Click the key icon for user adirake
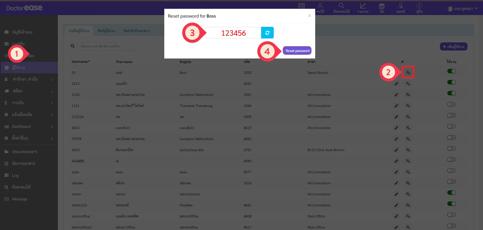Viewport: 483px width, 230px height. pos(408,183)
